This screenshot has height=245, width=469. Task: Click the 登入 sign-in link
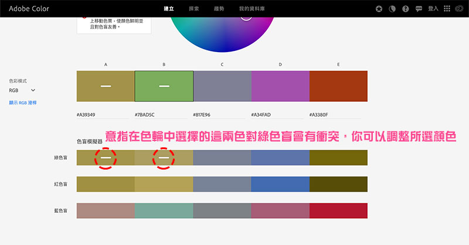(x=433, y=9)
